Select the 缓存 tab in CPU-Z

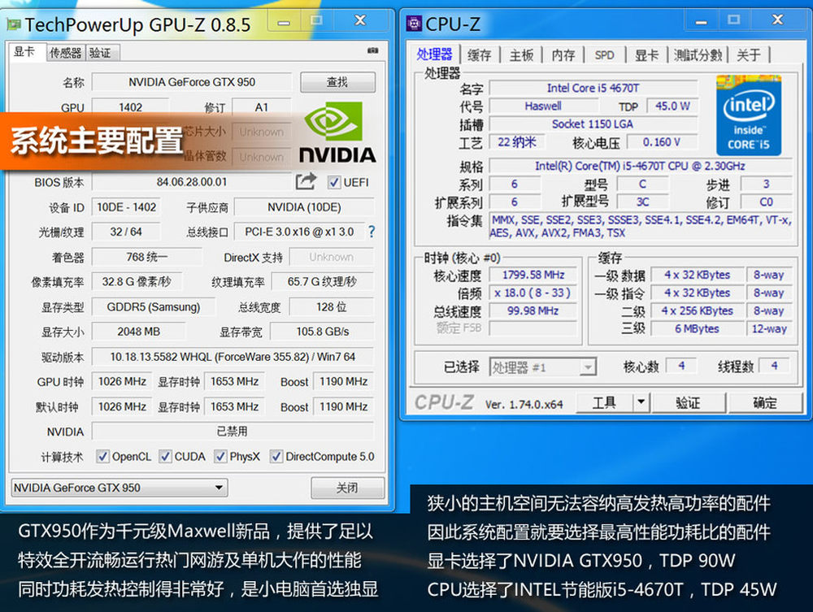(480, 55)
